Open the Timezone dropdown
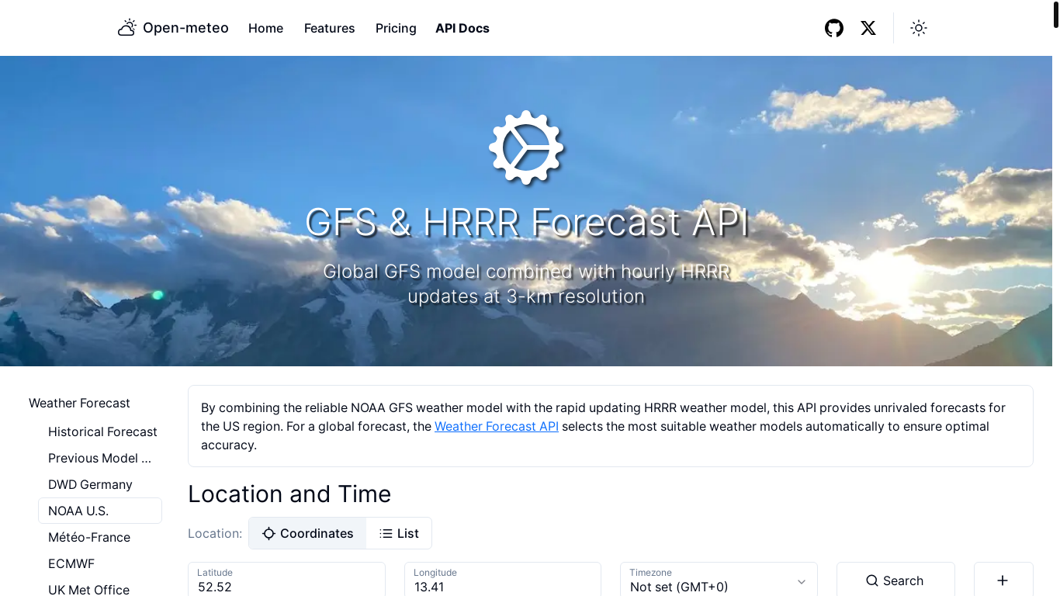Viewport: 1060px width, 596px height. click(x=719, y=580)
